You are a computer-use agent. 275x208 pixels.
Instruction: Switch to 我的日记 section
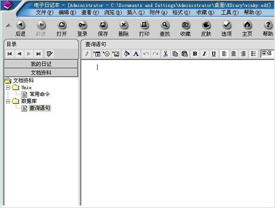[x=41, y=64]
